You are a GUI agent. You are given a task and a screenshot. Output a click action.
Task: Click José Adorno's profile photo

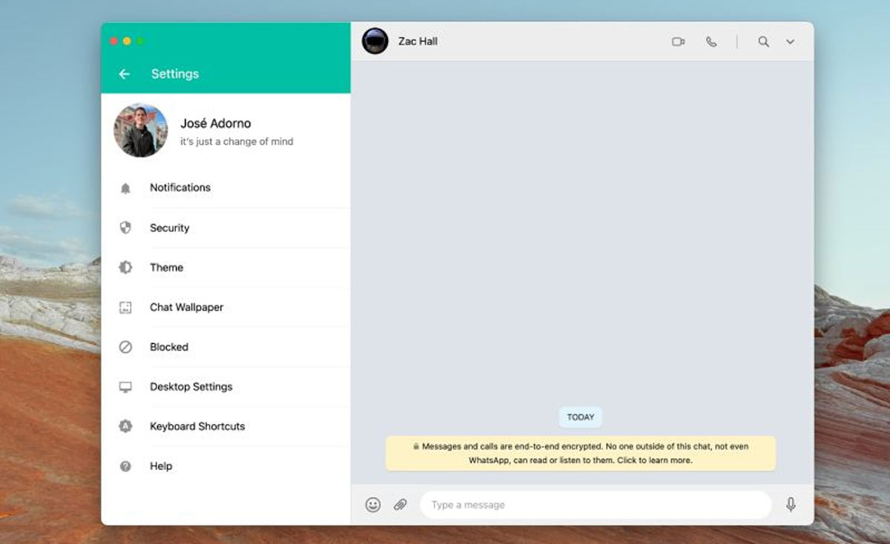pyautogui.click(x=140, y=130)
